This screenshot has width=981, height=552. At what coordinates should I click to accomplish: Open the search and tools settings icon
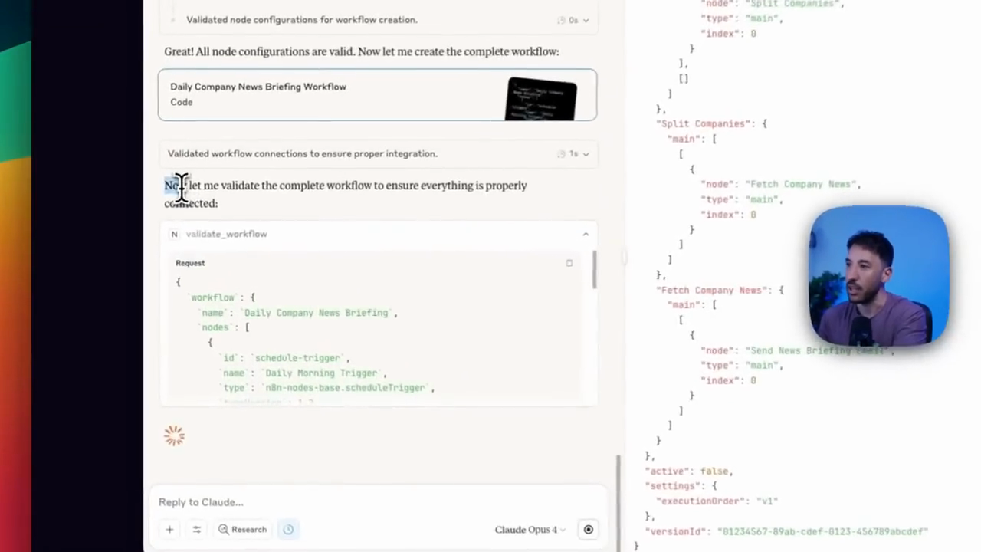(x=196, y=529)
